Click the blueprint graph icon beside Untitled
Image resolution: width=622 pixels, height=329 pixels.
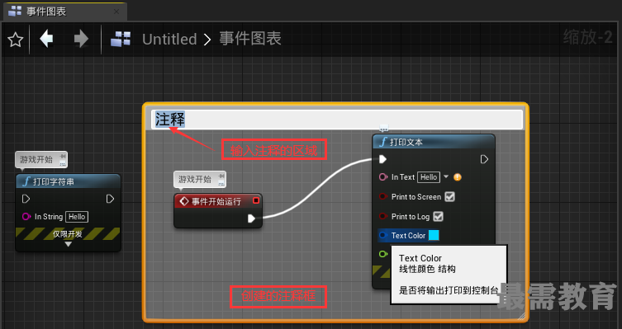coord(121,40)
